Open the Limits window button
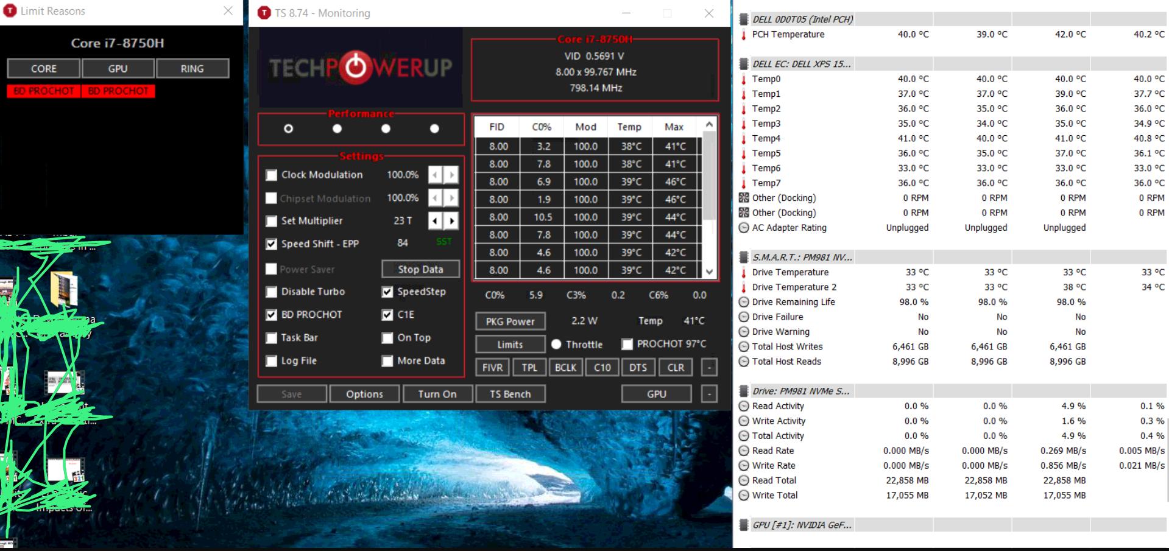This screenshot has width=1169, height=551. tap(510, 345)
